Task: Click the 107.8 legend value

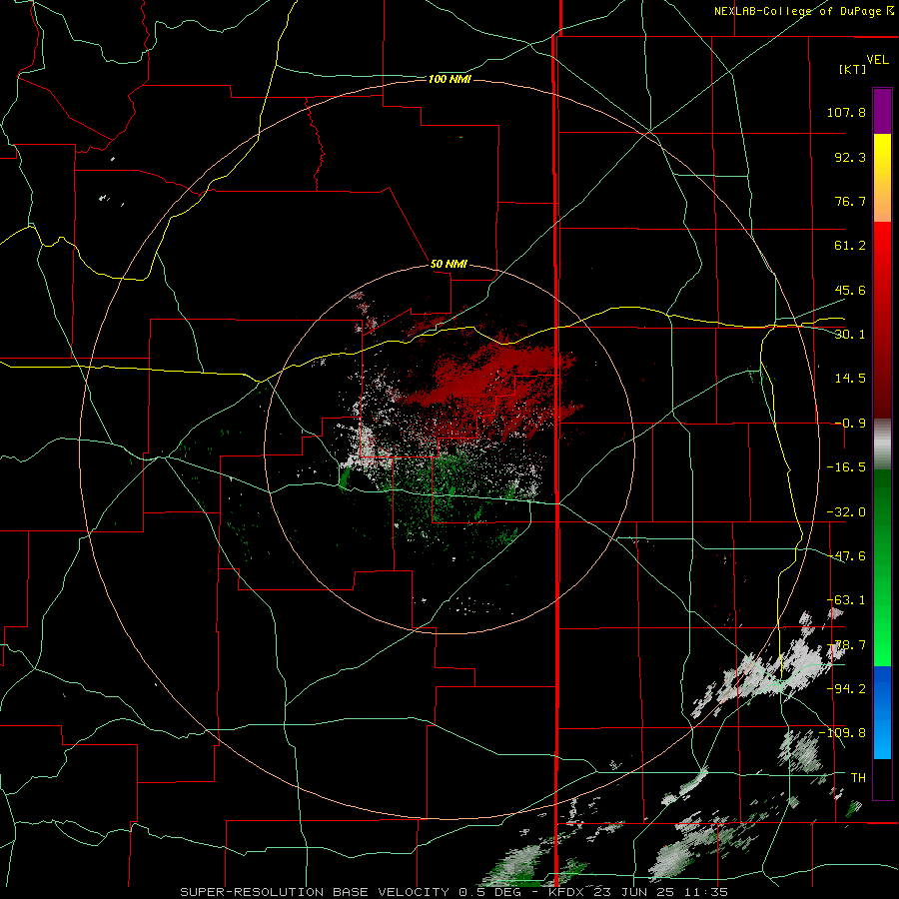Action: (x=846, y=112)
